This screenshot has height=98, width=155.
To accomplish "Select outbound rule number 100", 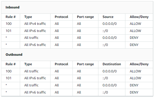I will (9, 71).
